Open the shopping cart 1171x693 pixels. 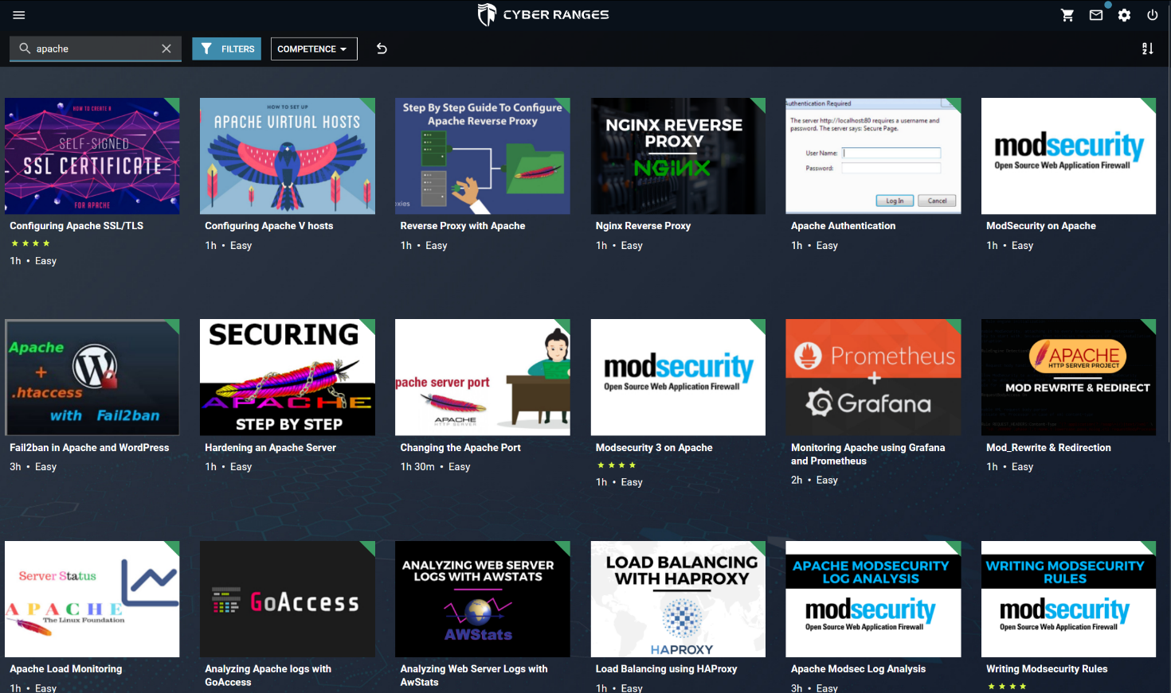click(1067, 15)
